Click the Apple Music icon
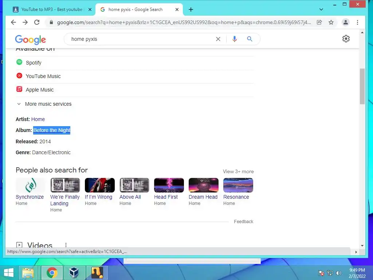The image size is (373, 280). pos(19,89)
